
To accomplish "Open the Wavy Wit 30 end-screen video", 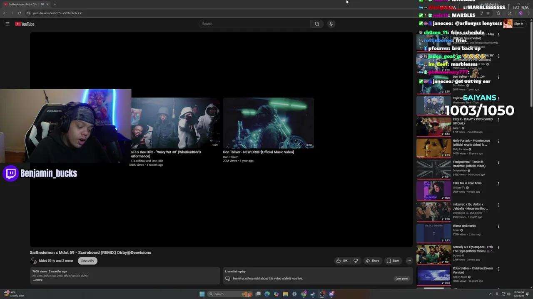I will [x=176, y=123].
